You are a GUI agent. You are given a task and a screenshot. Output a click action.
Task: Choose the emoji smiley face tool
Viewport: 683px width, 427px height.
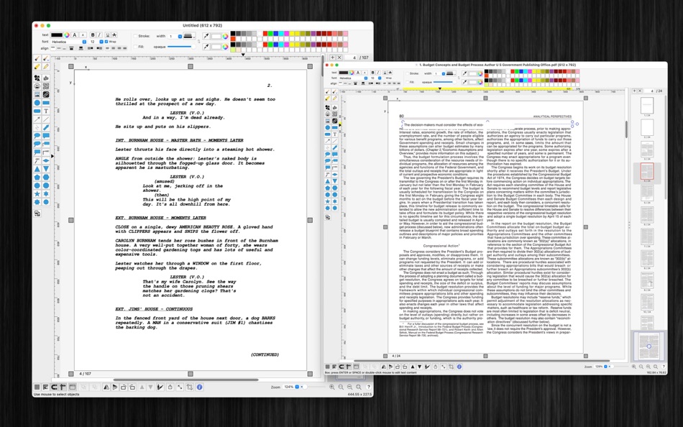(x=37, y=86)
